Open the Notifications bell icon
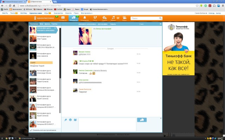Viewport: 225px width, 140px height. click(84, 18)
